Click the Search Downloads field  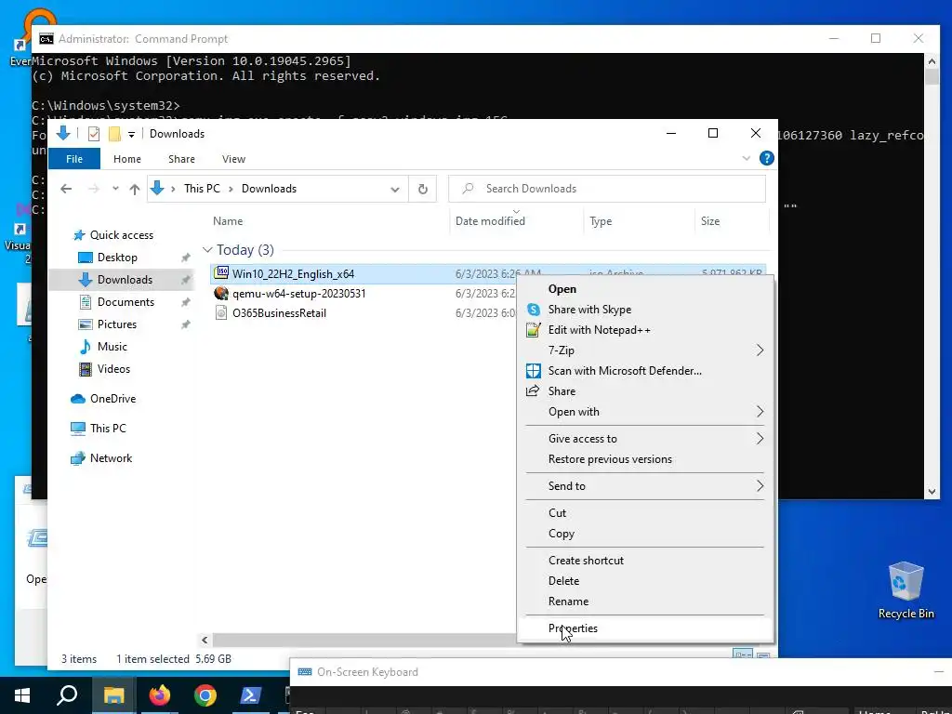pos(607,189)
